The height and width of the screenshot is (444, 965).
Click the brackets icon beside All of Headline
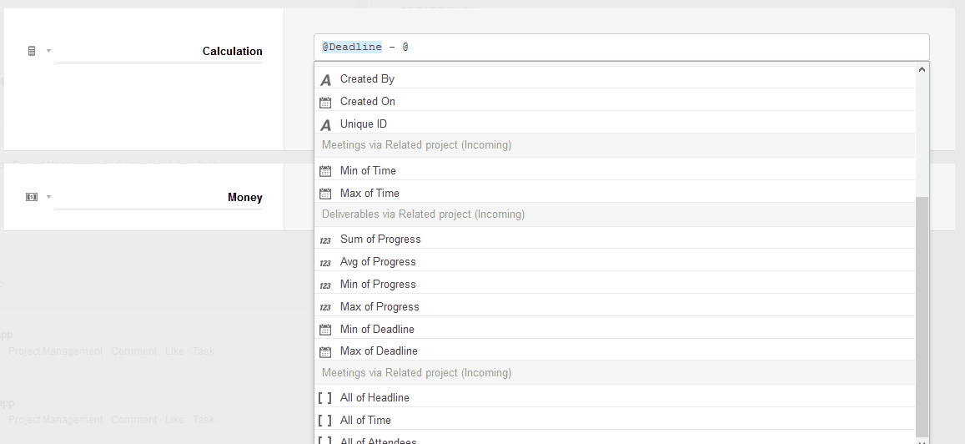tap(325, 398)
